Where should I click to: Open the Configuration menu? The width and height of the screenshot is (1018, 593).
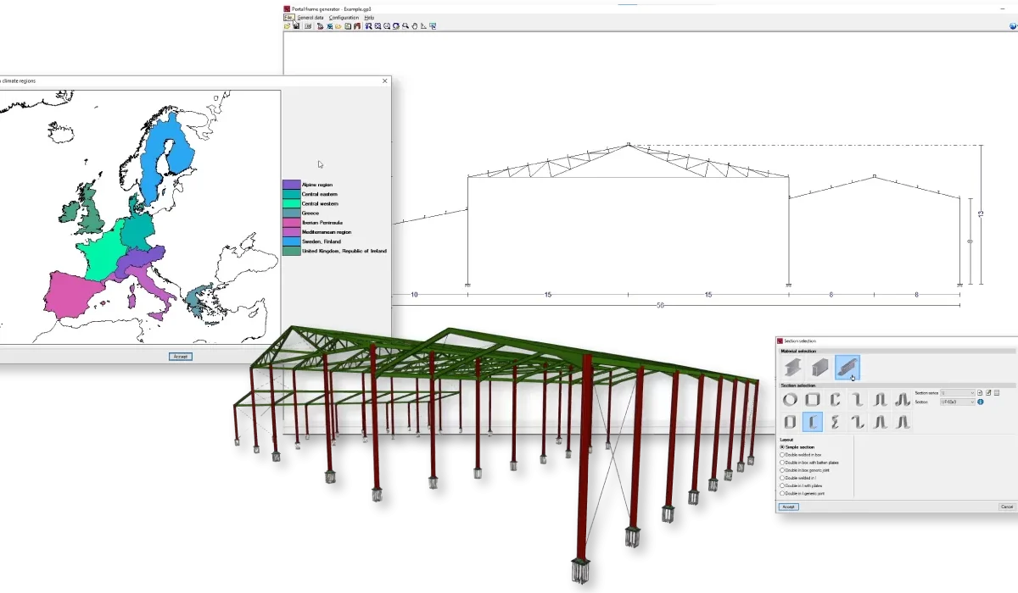tap(344, 17)
